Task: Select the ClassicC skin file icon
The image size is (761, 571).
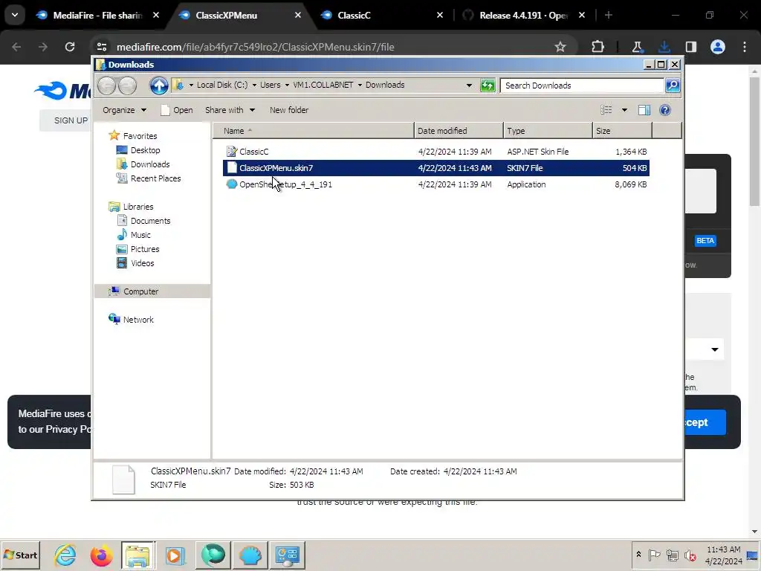Action: (x=232, y=152)
